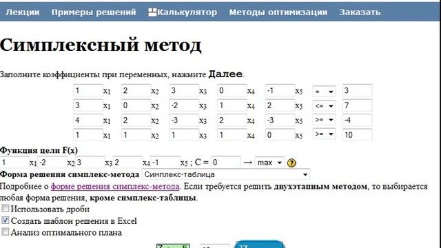
Task: Click the x2 coefficient field in the '>= 10' constraint
Action: tap(136, 135)
